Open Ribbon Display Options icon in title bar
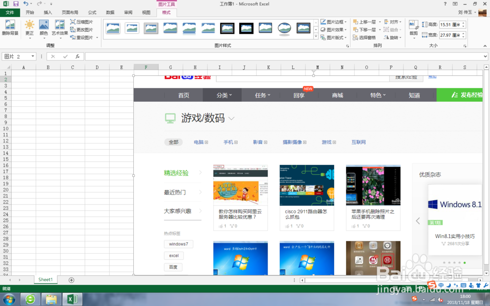490x306 pixels. tap(455, 4)
